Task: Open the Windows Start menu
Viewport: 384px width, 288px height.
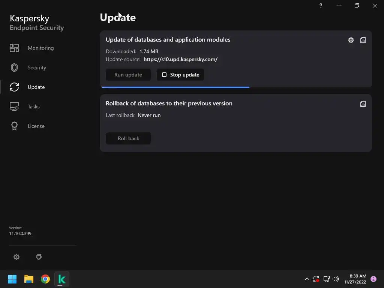Action: (12, 279)
